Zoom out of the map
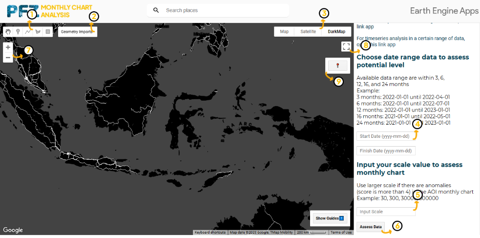 point(8,58)
